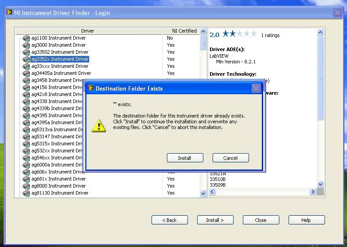
Task: Click the LabVIEW icon in the Destination Folder Exists title bar
Action: (91, 88)
